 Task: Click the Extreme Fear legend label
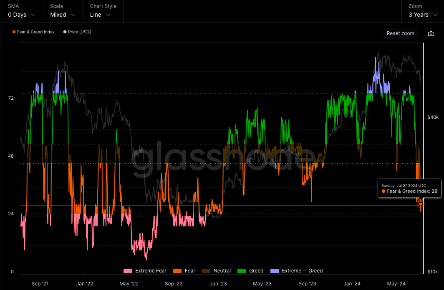click(151, 271)
